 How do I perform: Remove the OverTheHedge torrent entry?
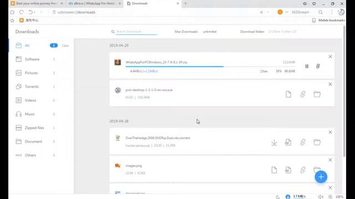point(331,133)
